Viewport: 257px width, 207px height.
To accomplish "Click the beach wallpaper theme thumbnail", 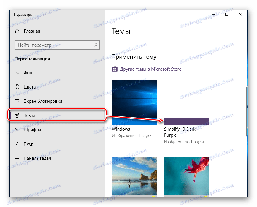I will (x=134, y=176).
